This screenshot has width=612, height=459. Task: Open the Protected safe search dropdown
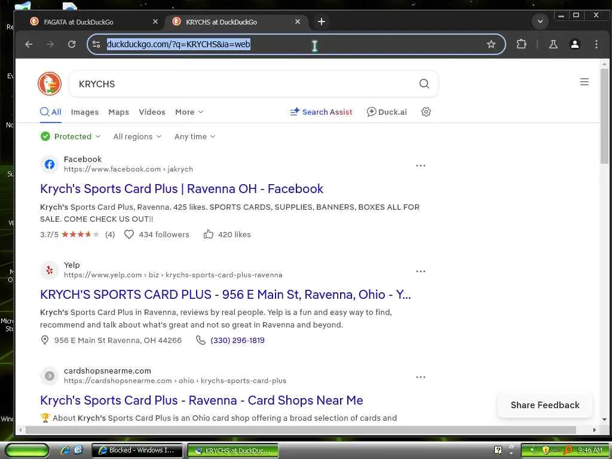pyautogui.click(x=71, y=136)
